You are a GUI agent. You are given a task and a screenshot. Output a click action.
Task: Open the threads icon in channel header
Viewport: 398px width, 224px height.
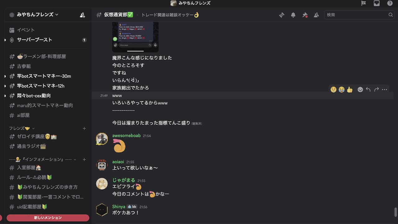coord(282,15)
